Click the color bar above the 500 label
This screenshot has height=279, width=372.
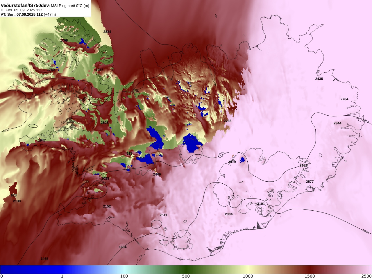click(x=186, y=269)
